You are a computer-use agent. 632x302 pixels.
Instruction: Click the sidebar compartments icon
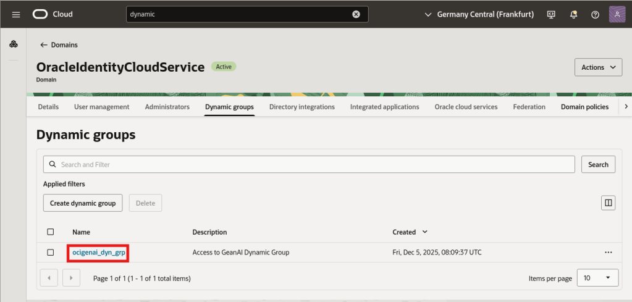pos(14,44)
